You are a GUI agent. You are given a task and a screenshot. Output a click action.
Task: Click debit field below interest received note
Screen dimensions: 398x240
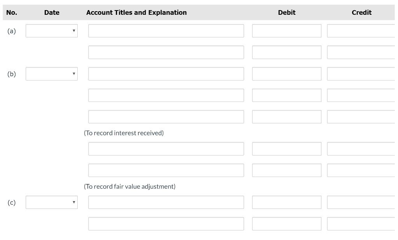pyautogui.click(x=286, y=149)
